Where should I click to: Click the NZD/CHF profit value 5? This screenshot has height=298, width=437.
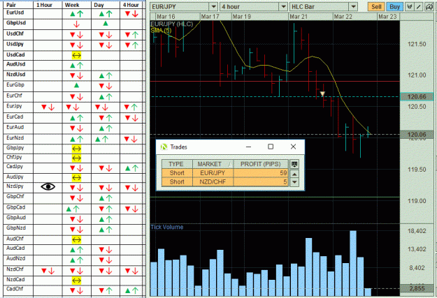[285, 181]
